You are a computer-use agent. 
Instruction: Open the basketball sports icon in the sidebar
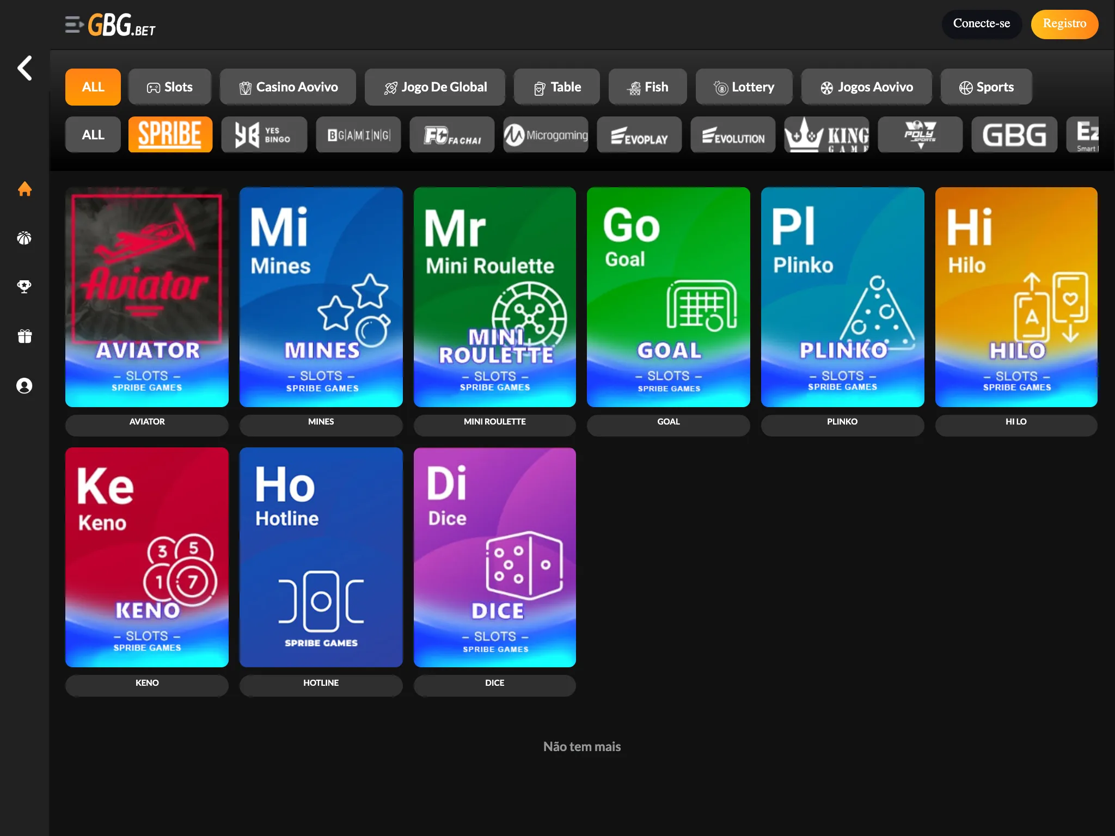(24, 238)
